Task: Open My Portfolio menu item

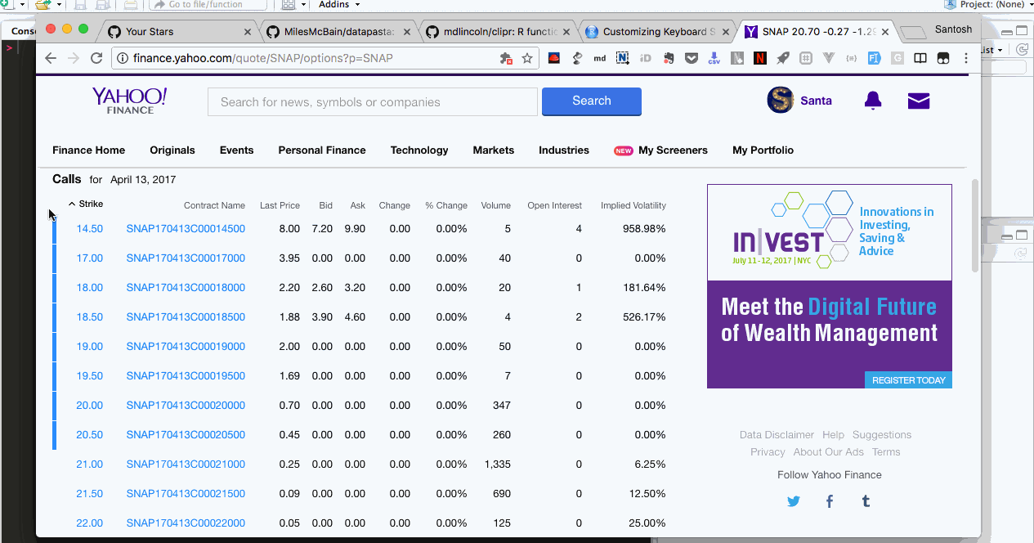Action: [763, 150]
